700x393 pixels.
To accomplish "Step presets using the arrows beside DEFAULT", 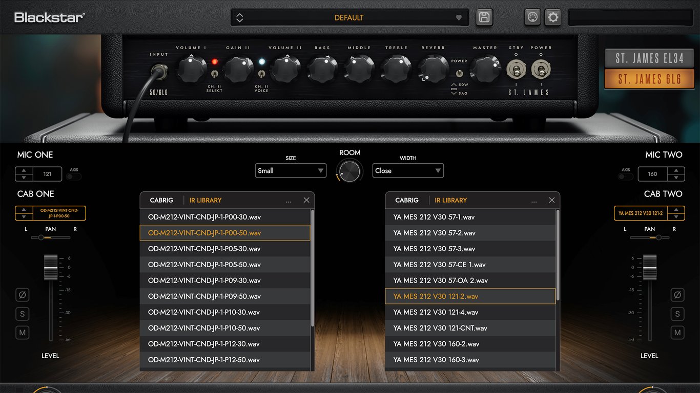I will point(239,17).
